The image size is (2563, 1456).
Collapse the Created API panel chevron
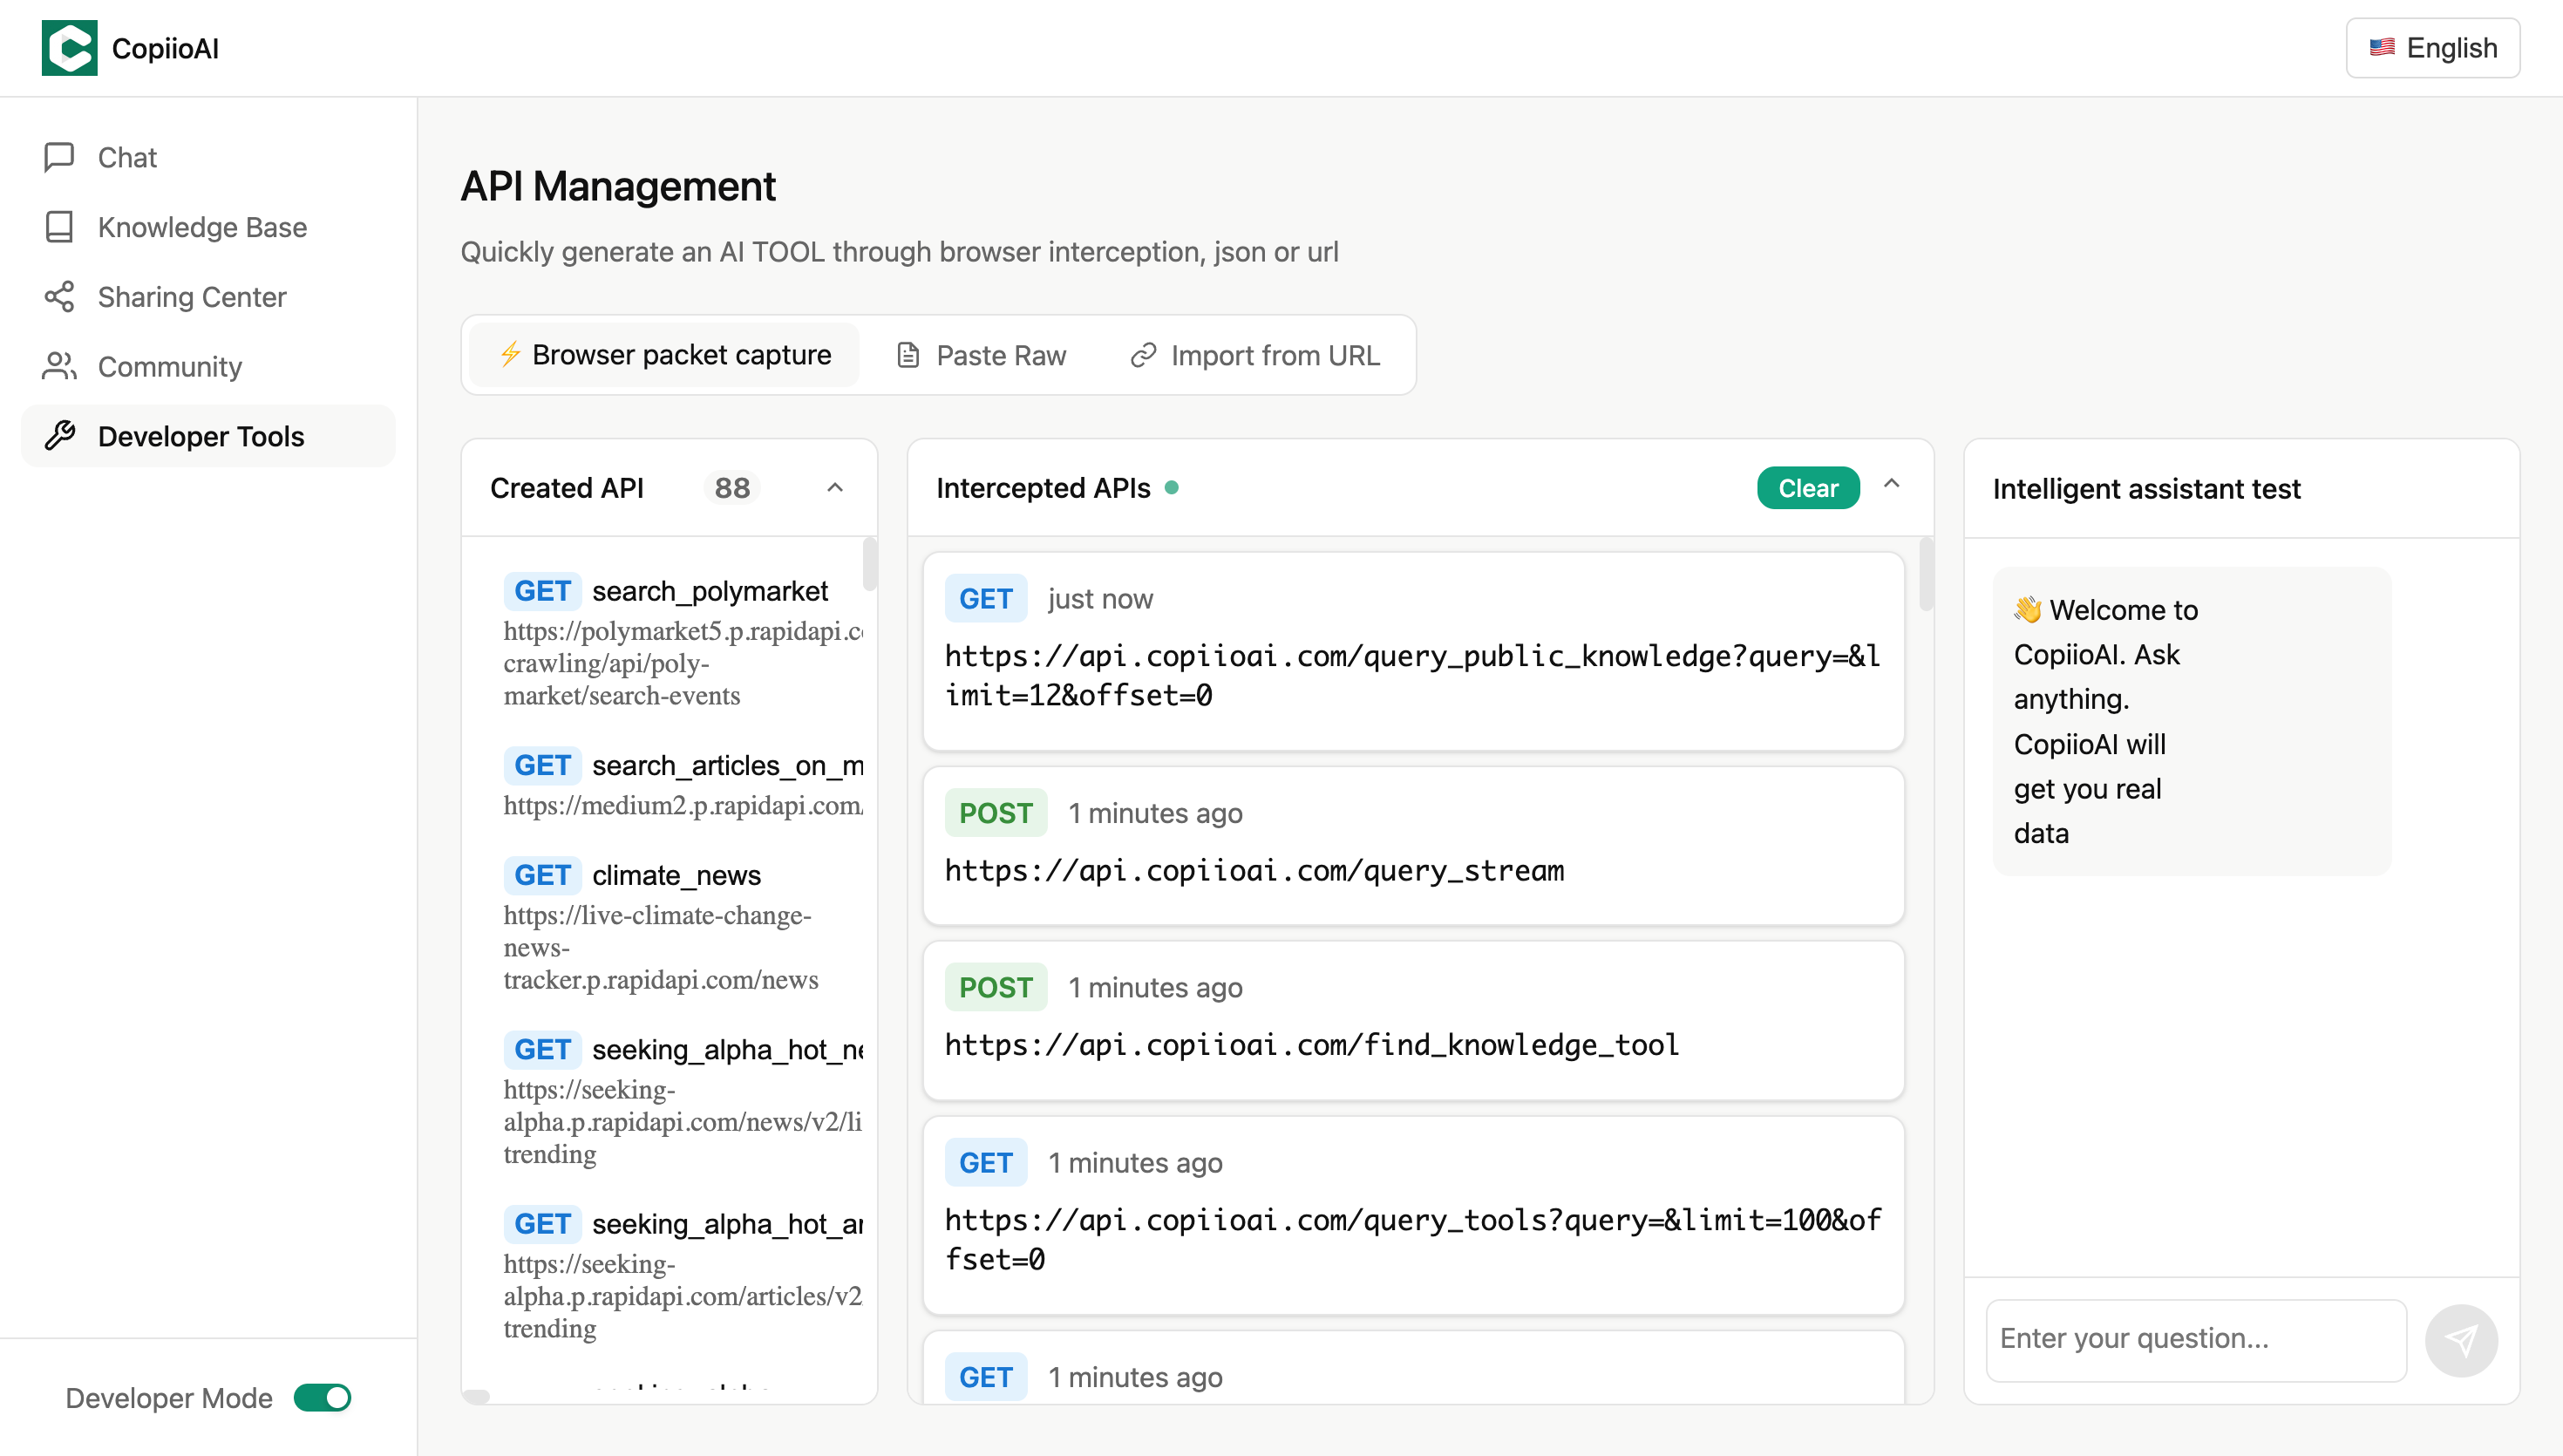[834, 488]
